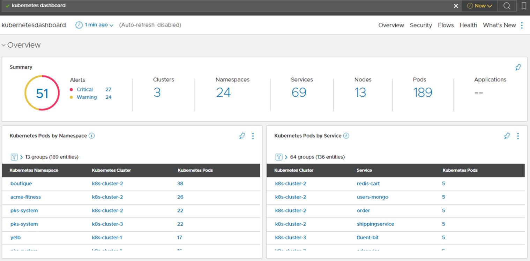The width and height of the screenshot is (530, 261).
Task: Open the Now time range dropdown
Action: [x=479, y=6]
